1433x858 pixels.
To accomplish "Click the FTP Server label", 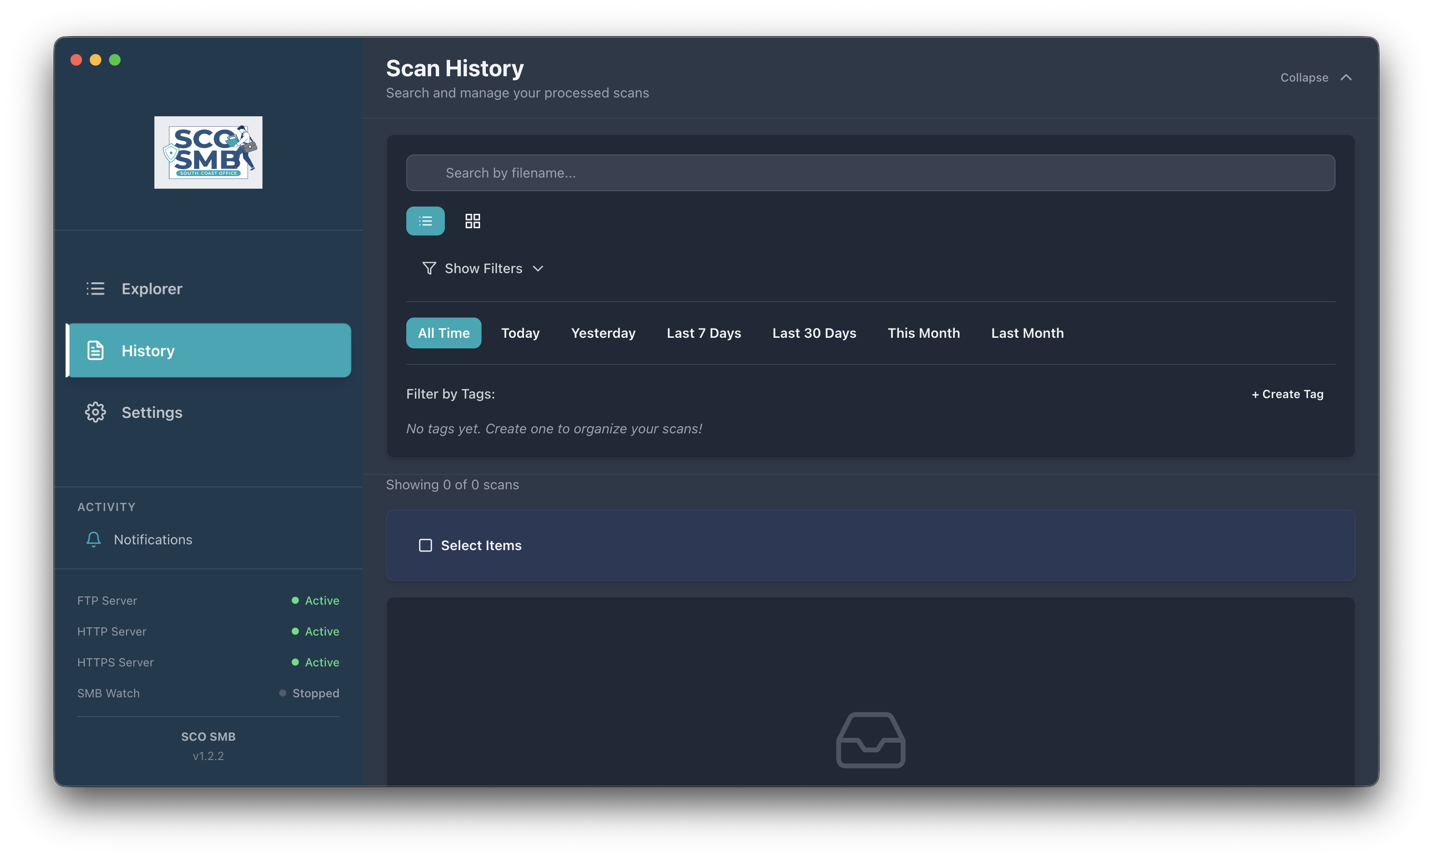I will (107, 600).
